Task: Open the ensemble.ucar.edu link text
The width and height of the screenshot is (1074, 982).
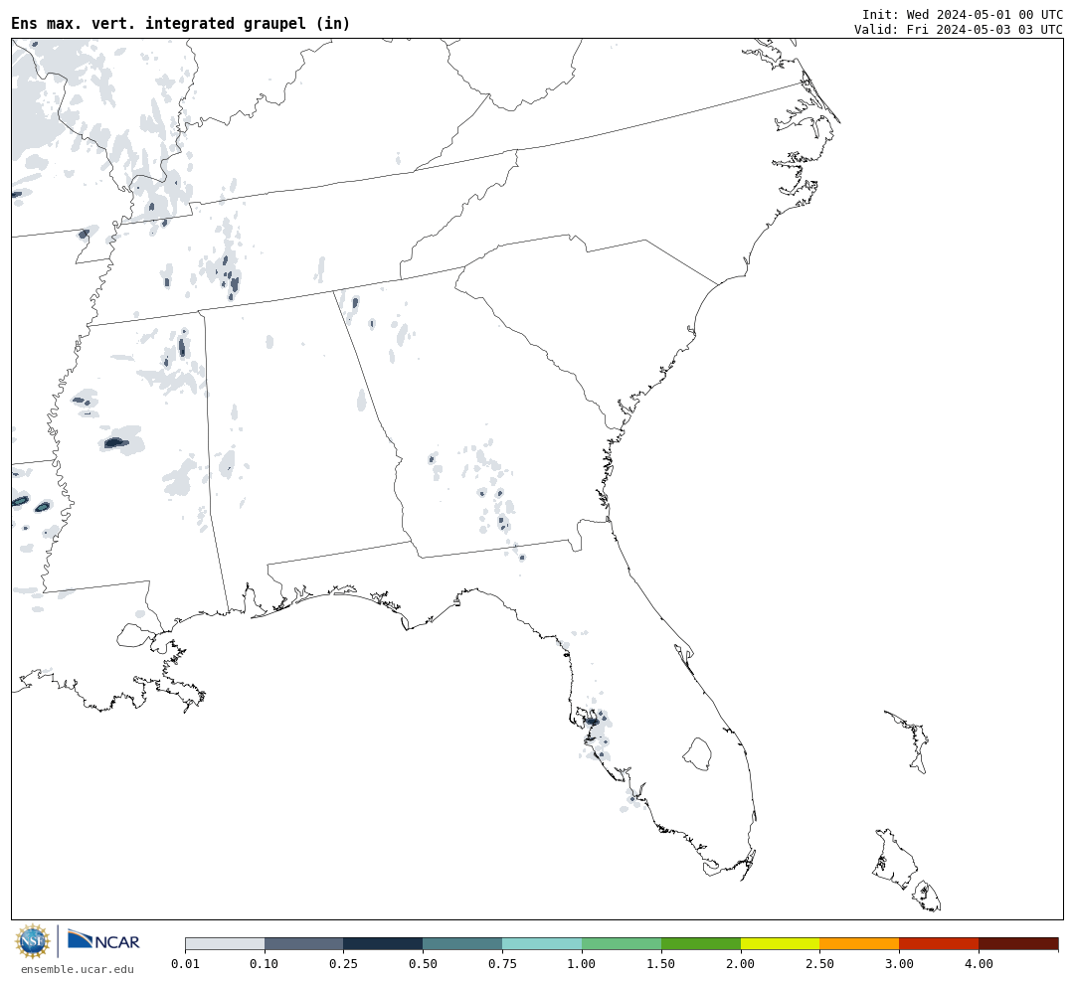Action: coord(78,969)
